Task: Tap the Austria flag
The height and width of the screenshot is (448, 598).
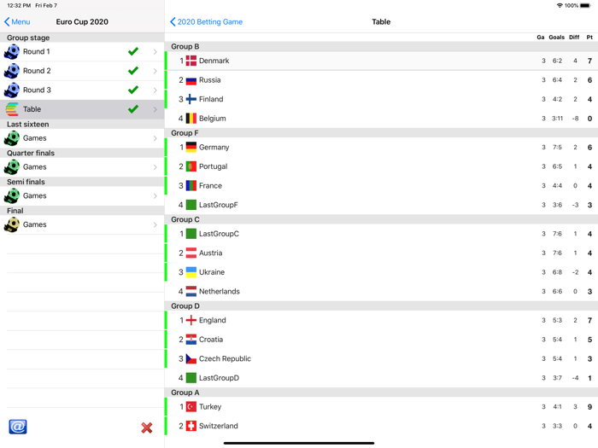Action: [x=191, y=253]
